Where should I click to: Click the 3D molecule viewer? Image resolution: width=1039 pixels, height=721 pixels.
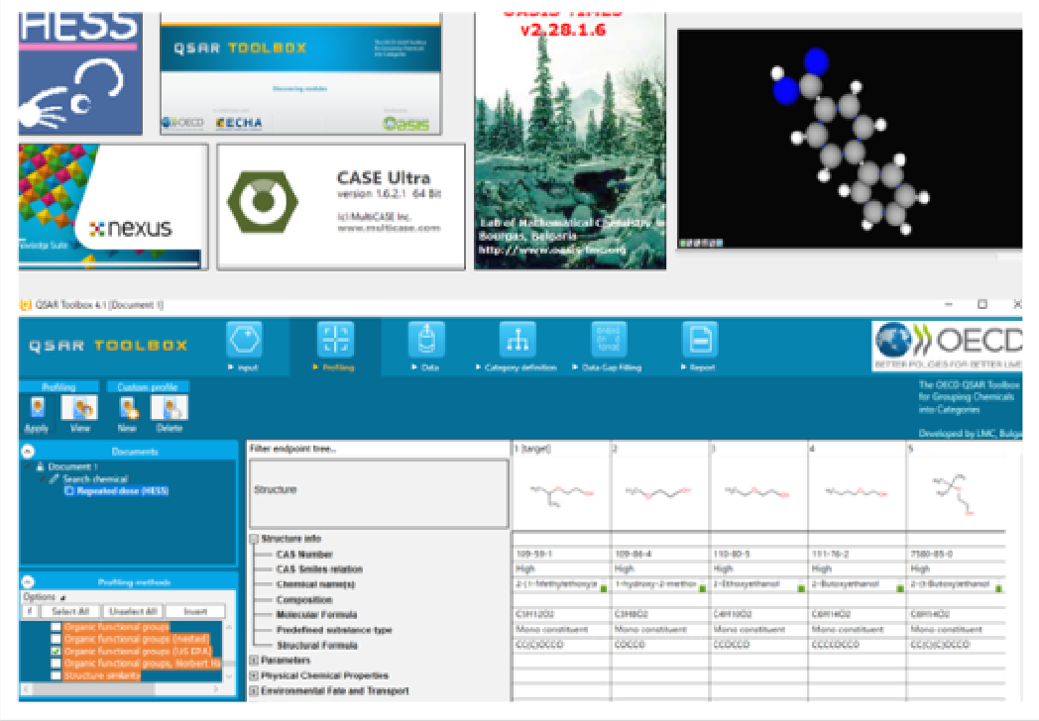tap(850, 139)
